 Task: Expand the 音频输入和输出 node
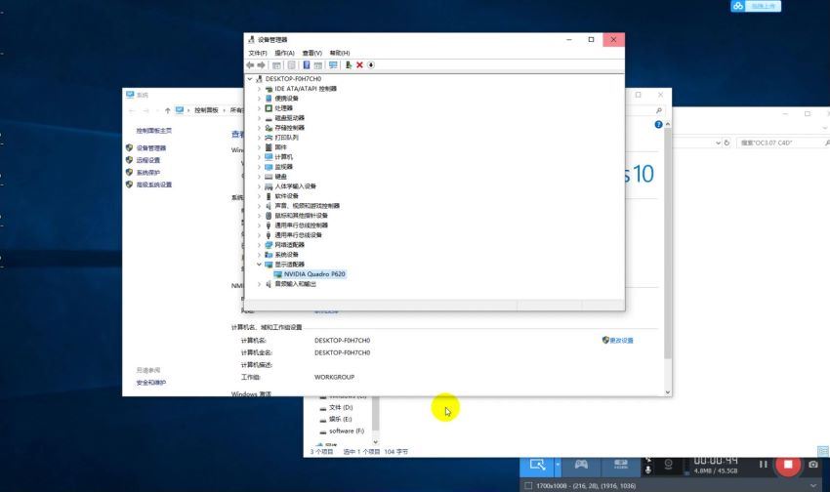point(260,284)
